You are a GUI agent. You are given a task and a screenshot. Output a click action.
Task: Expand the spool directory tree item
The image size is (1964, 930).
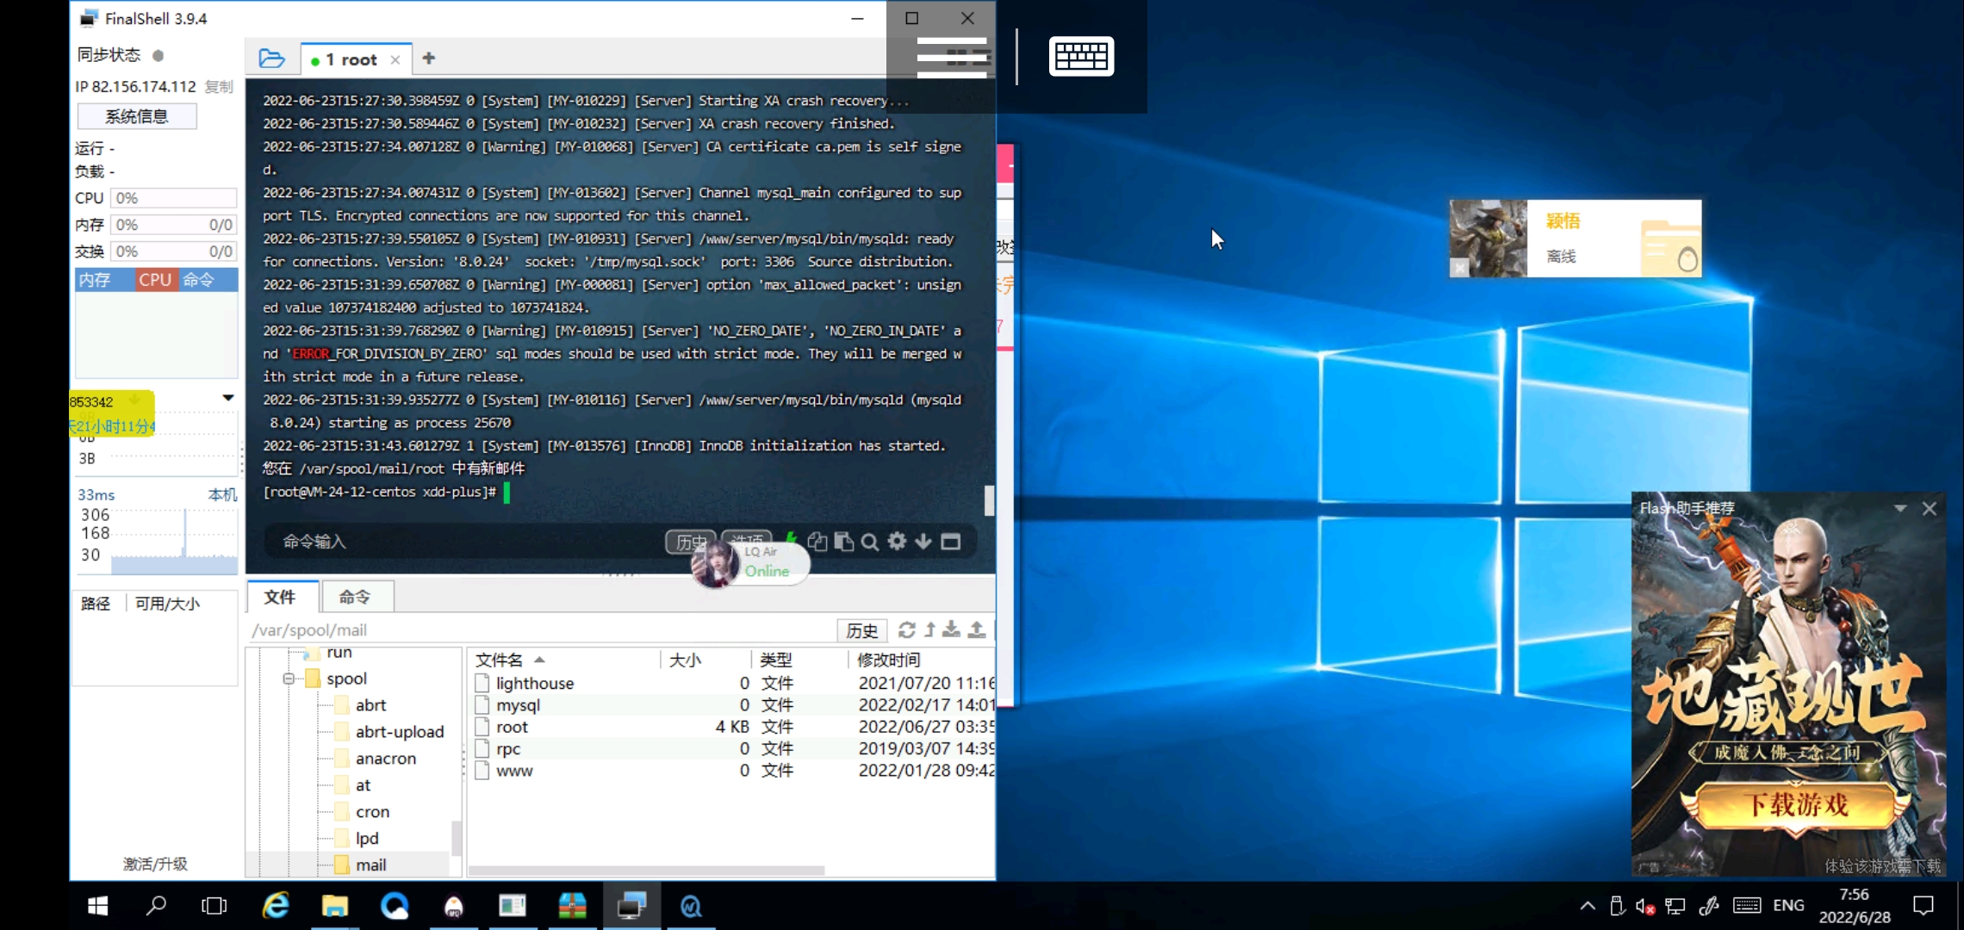click(x=287, y=679)
